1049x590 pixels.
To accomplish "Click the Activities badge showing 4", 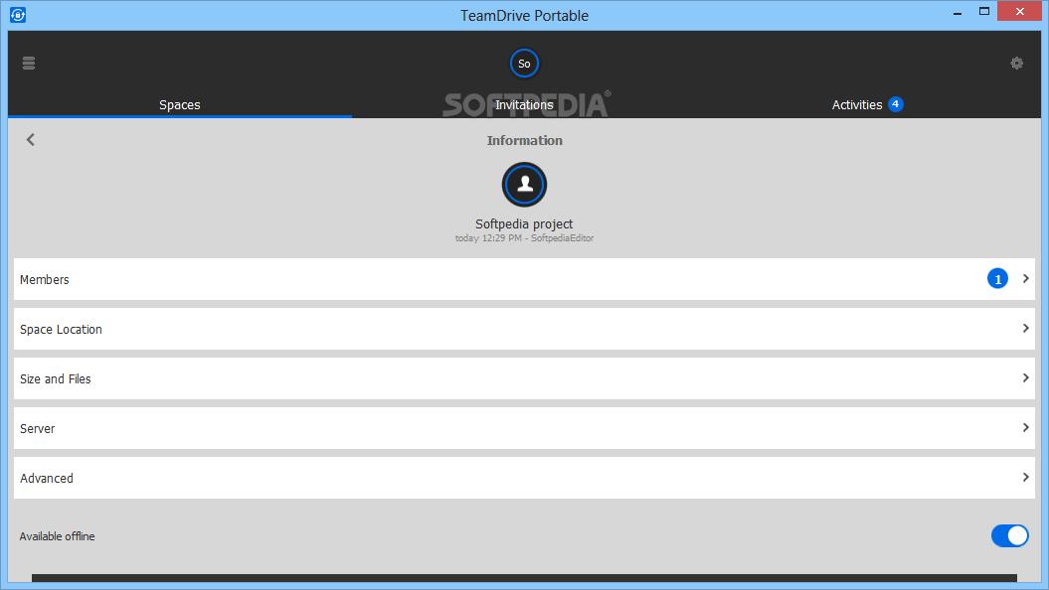I will click(x=895, y=104).
